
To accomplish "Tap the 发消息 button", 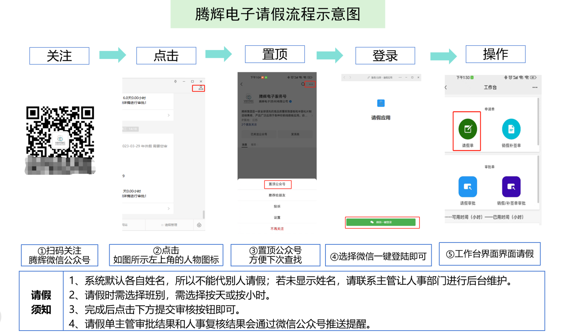I will click(295, 134).
